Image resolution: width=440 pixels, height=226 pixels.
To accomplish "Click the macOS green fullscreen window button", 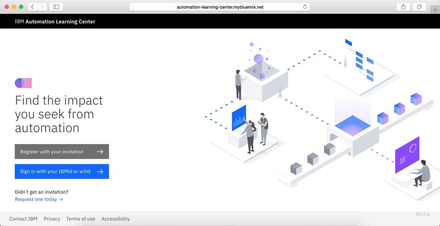I will (x=21, y=7).
